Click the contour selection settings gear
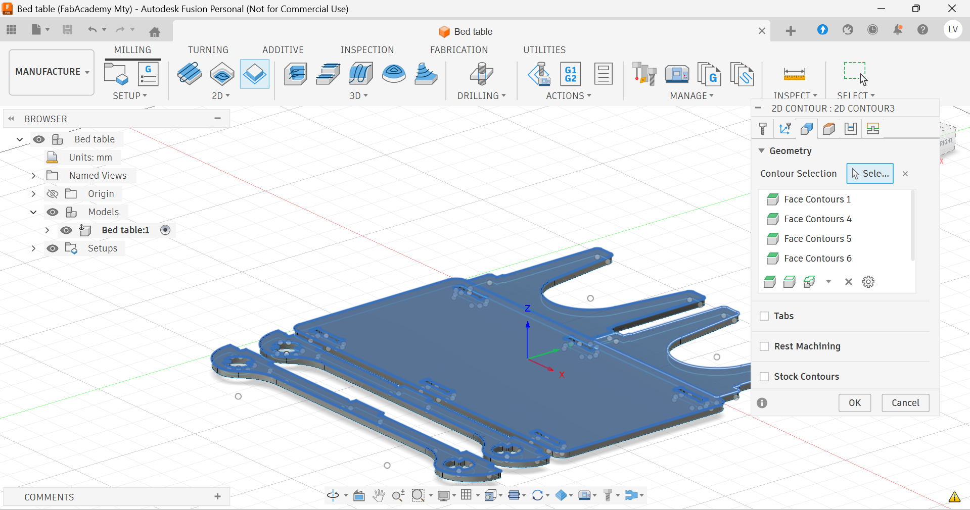 pos(868,282)
